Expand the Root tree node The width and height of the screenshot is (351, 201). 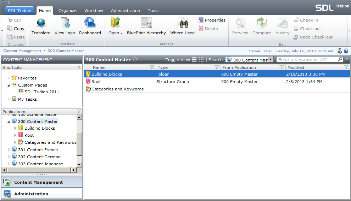15,135
